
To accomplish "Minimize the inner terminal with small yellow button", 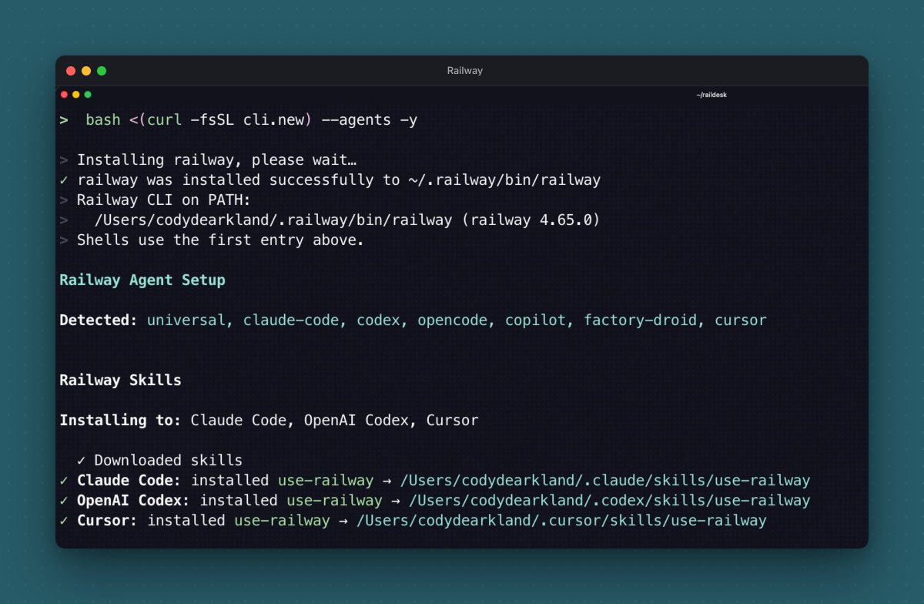I will click(x=76, y=95).
